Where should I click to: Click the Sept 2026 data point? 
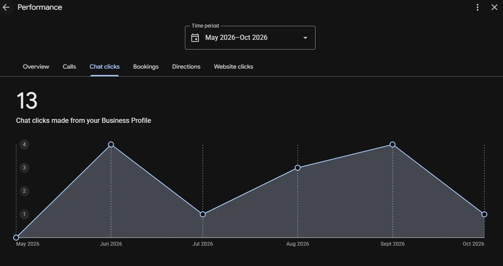393,144
